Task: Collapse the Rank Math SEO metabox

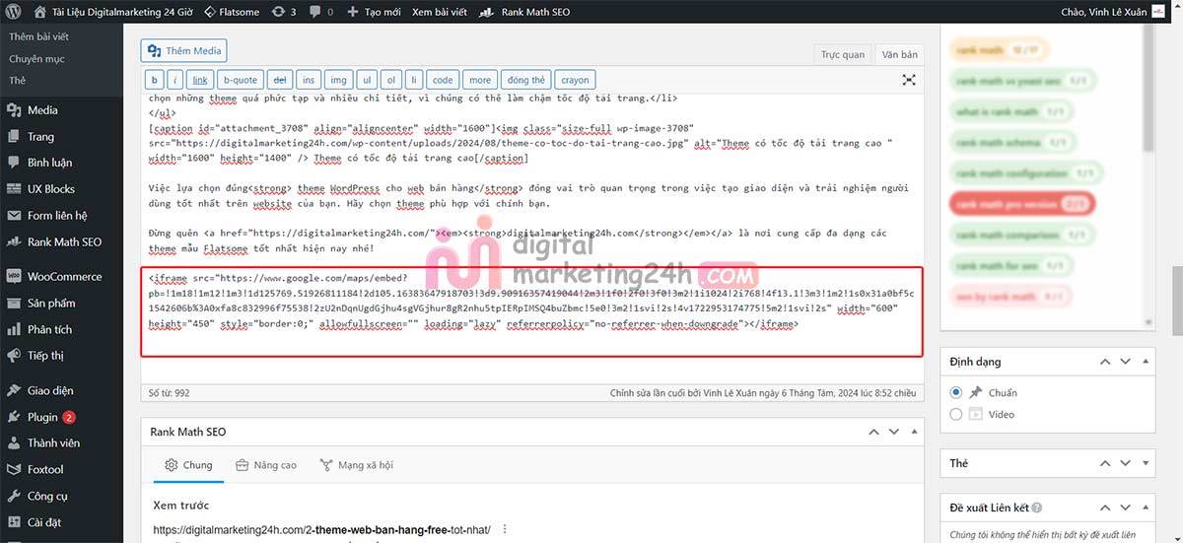Action: tap(913, 432)
